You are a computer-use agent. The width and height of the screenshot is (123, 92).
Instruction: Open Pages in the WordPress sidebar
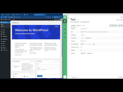4,34
